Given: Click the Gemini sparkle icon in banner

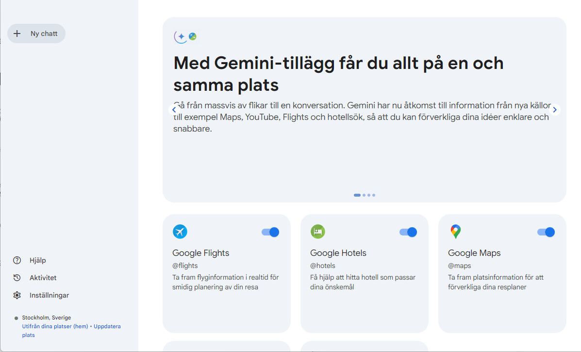Looking at the screenshot, I should point(181,36).
